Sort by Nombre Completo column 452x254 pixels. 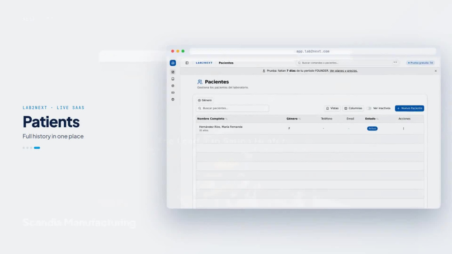(x=212, y=119)
